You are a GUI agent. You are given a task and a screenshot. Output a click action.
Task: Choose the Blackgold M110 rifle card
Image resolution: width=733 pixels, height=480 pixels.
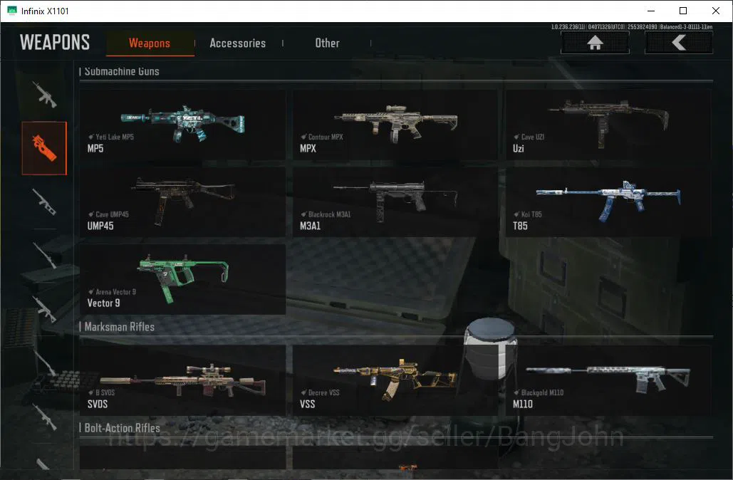(608, 380)
